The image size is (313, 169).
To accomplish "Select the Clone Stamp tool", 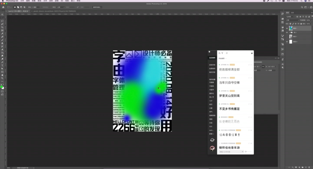I will [2, 43].
